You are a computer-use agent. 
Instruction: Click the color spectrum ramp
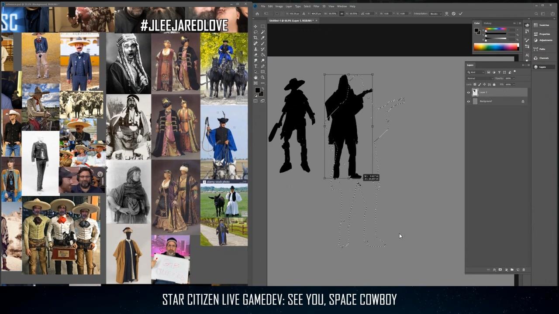coord(496,47)
